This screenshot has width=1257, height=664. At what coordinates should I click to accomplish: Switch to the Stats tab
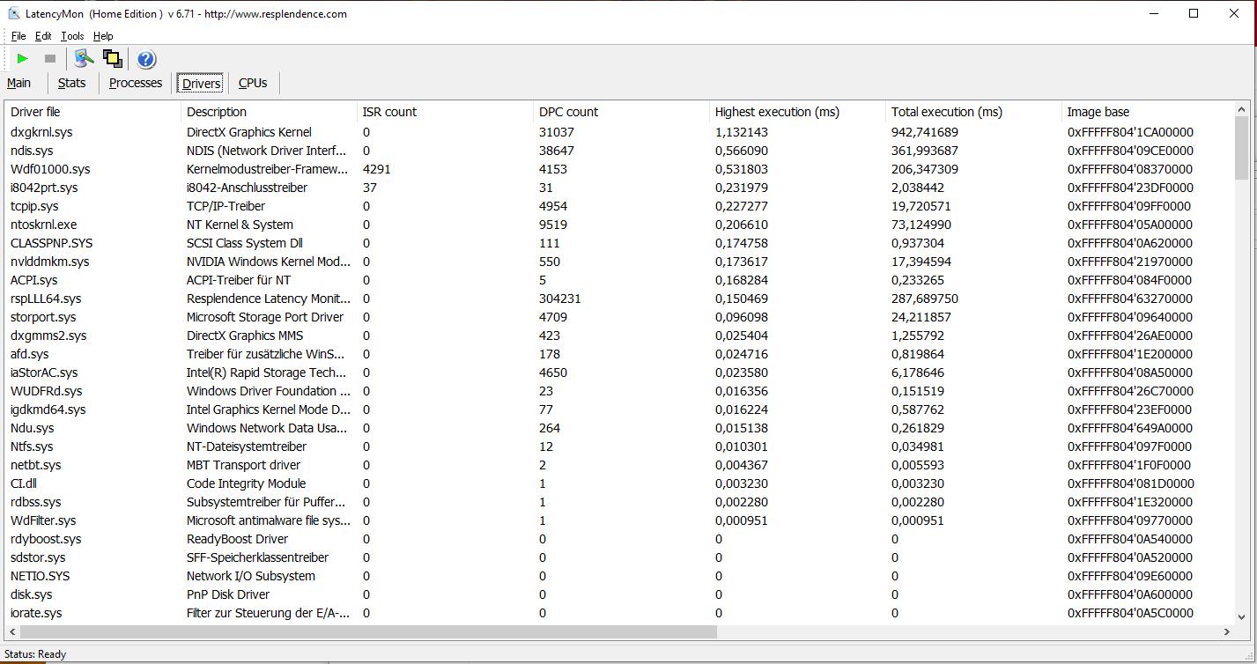[72, 83]
